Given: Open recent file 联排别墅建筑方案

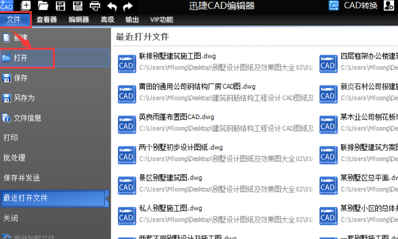Looking at the screenshot, I should (x=369, y=147).
